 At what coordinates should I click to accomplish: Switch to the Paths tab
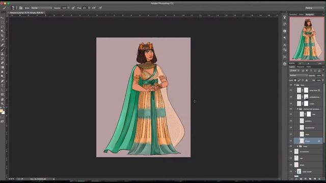309,67
